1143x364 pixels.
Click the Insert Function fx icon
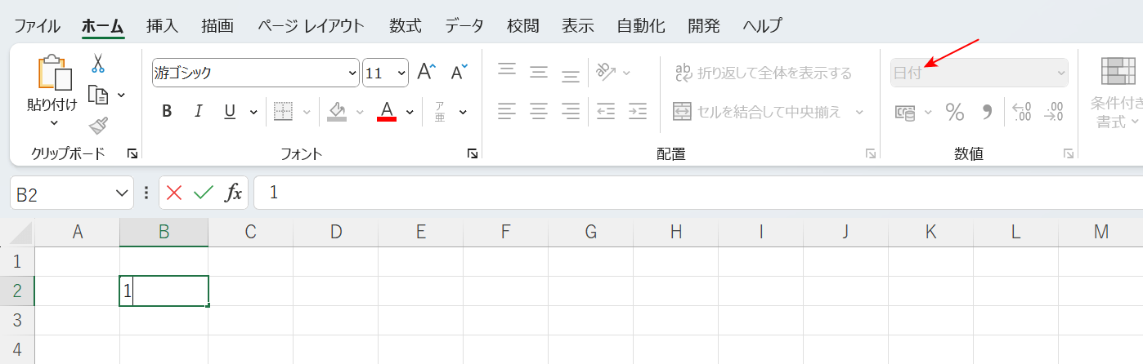(234, 193)
